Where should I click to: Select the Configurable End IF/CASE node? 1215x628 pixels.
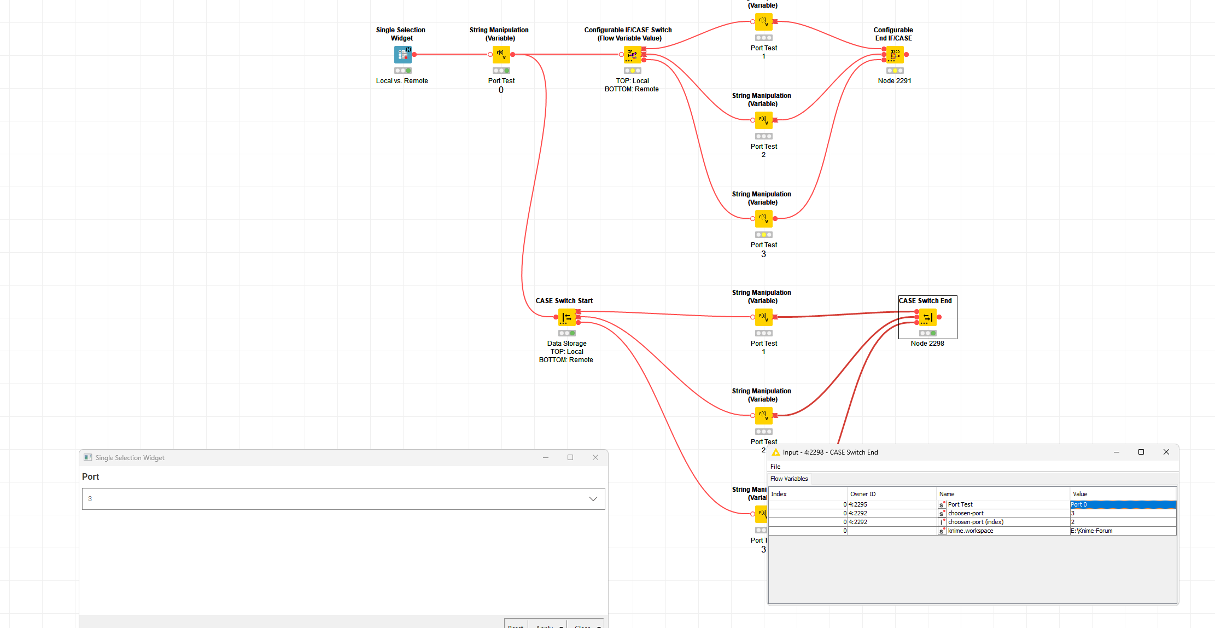[895, 55]
